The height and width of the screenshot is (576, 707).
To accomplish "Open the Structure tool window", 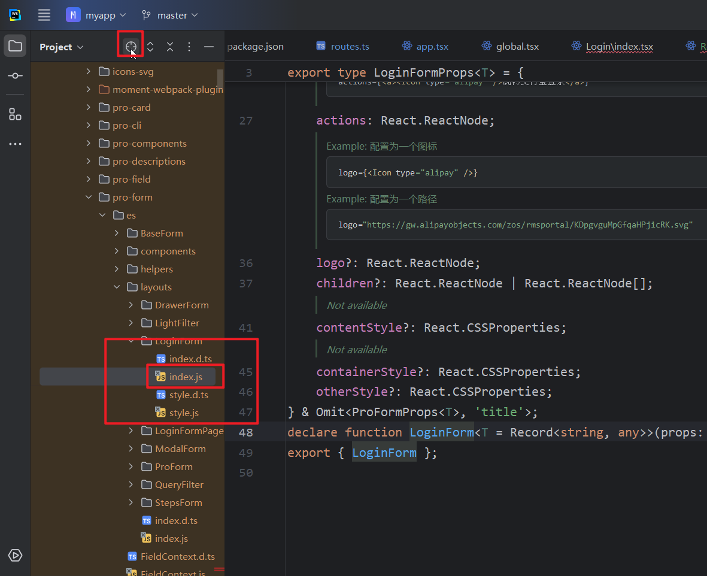I will point(15,114).
